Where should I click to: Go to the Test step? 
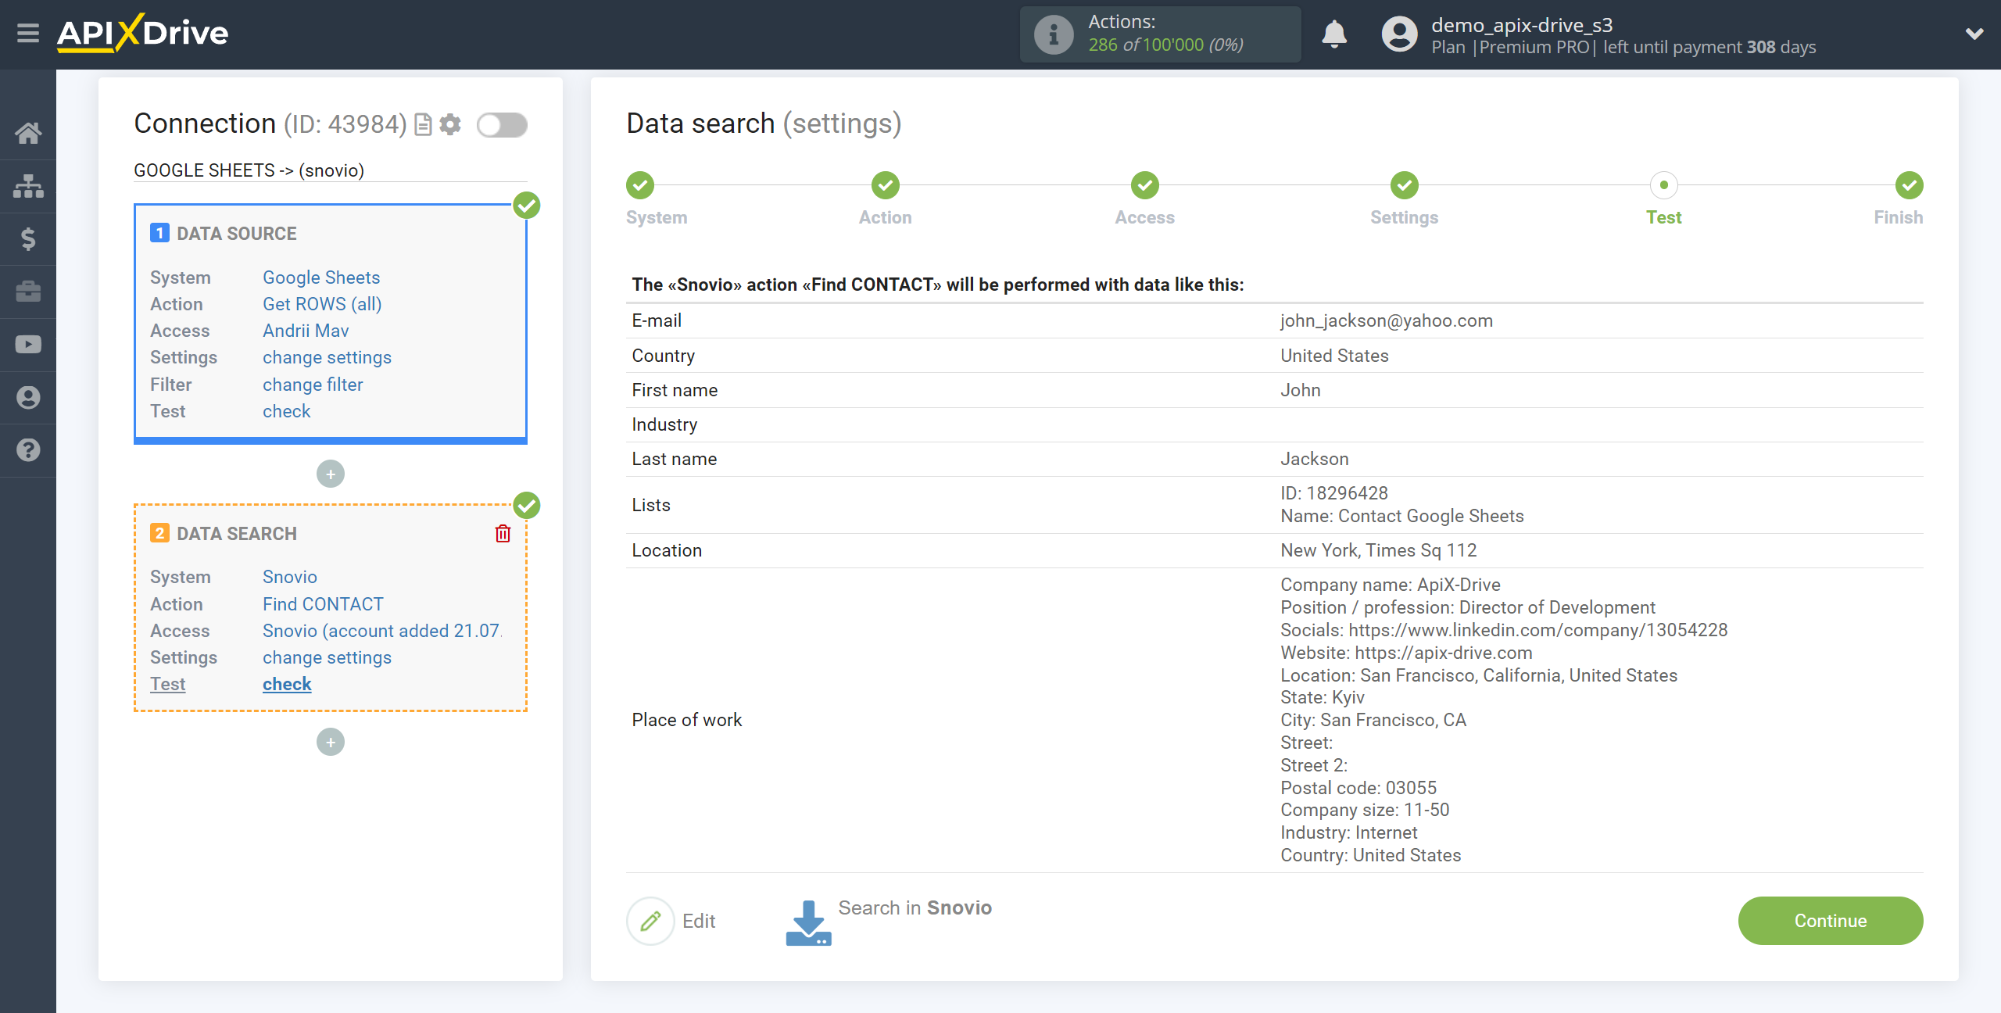coord(1664,186)
